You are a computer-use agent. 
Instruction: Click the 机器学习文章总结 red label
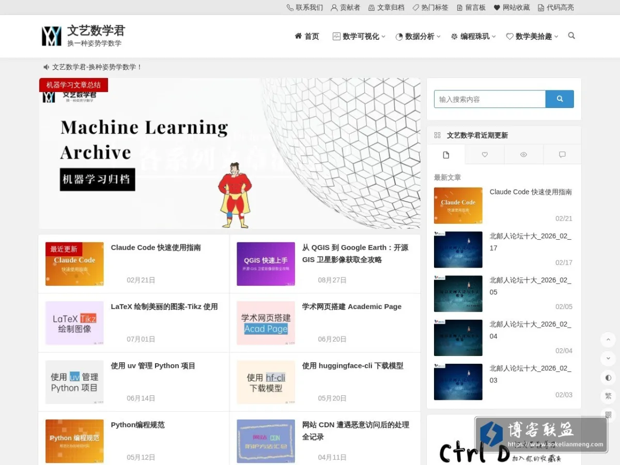(73, 85)
